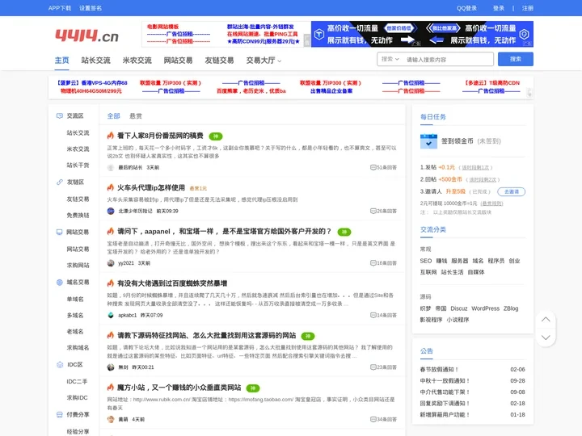
Task: Select 免费换链 in the sidebar
Action: coord(78,216)
